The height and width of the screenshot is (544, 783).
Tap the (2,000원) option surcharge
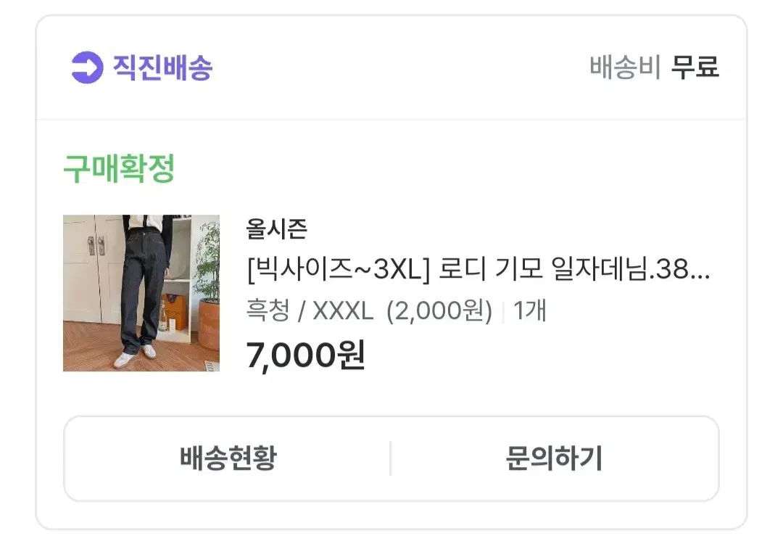439,310
